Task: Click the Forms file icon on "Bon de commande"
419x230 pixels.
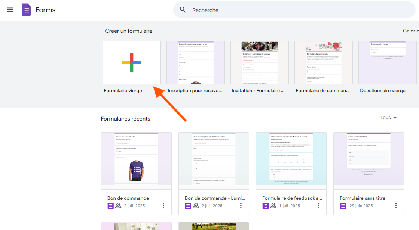Action: point(110,206)
